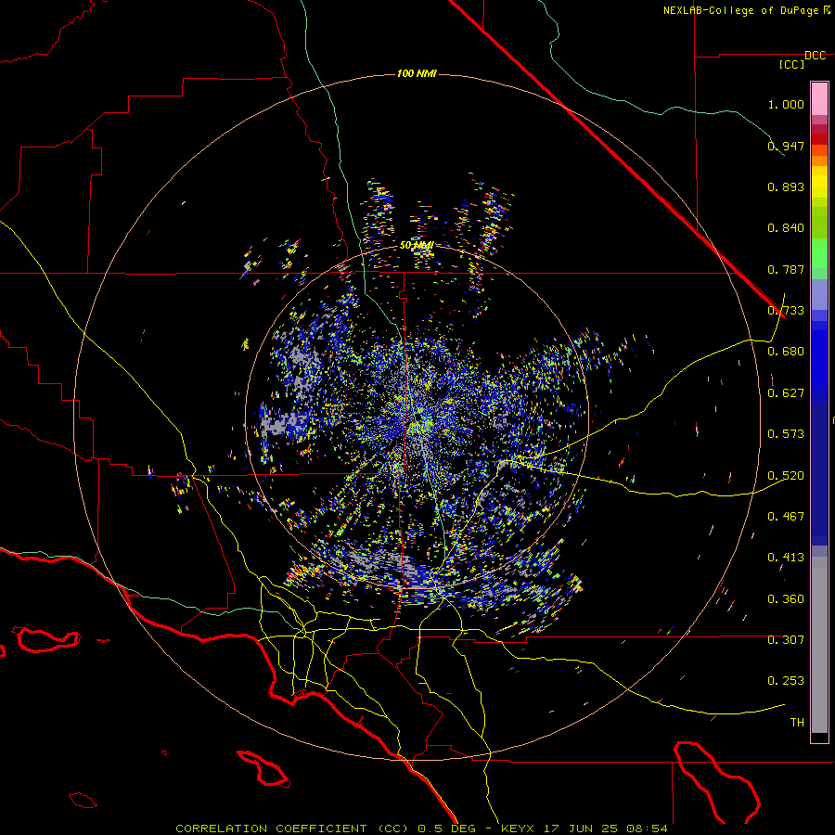Click the pink segment of the color bar
The image size is (835, 835).
[819, 99]
